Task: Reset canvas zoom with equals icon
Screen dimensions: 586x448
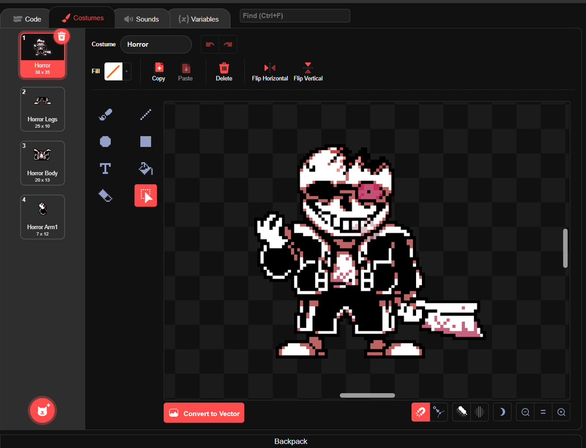Action: [543, 412]
